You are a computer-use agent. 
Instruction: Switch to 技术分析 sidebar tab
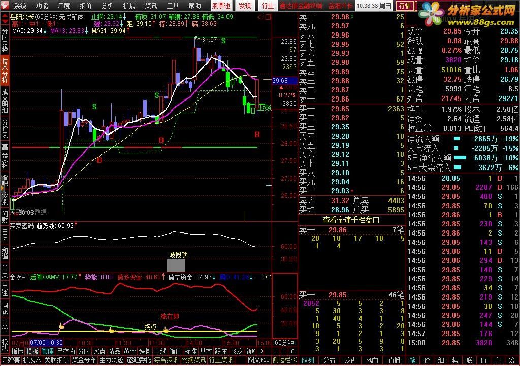(5, 70)
